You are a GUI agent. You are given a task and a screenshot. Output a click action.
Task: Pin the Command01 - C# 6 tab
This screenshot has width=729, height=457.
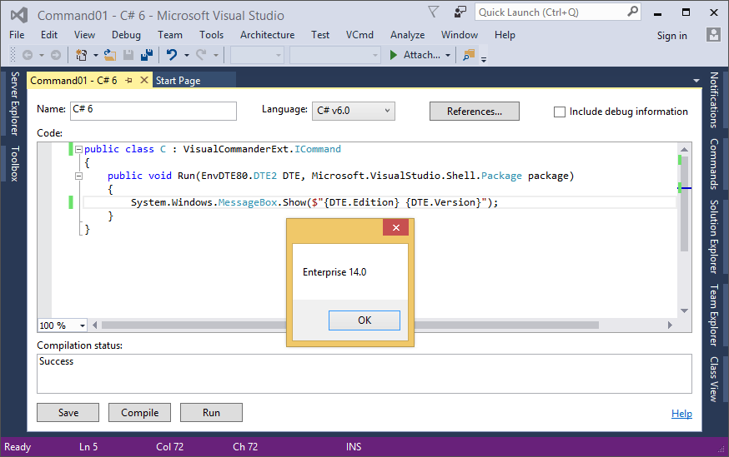click(129, 80)
